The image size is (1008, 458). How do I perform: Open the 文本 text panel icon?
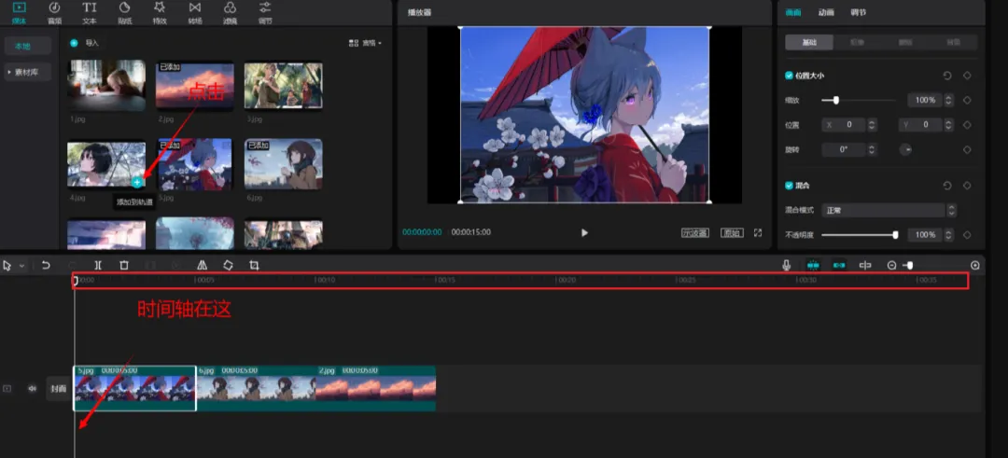click(90, 7)
